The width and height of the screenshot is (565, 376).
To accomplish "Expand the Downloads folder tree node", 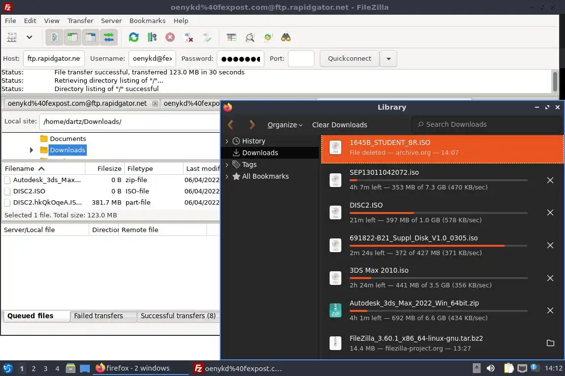I will 31,150.
